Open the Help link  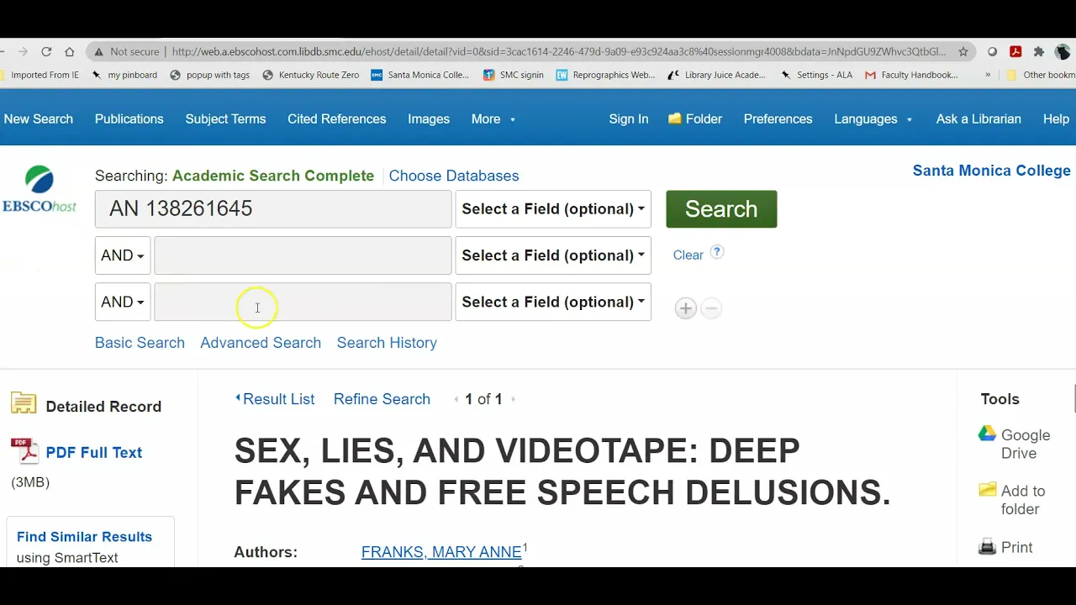1056,119
